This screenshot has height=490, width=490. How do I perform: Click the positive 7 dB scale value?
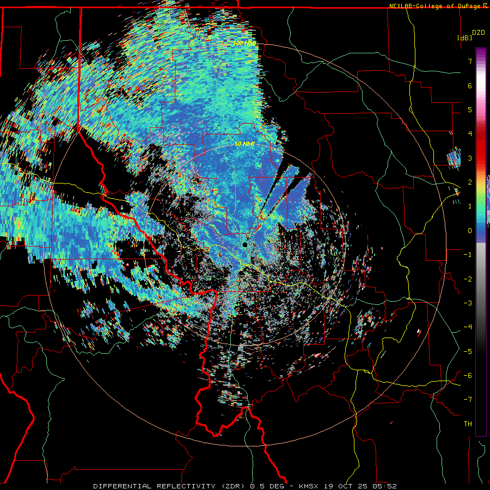point(470,61)
